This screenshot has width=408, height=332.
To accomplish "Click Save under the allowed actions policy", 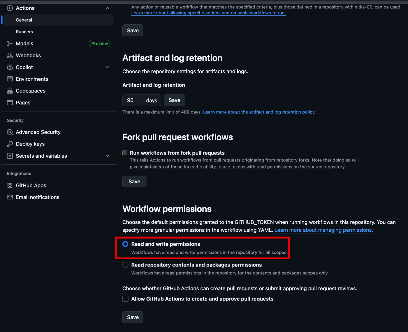I will tap(133, 31).
